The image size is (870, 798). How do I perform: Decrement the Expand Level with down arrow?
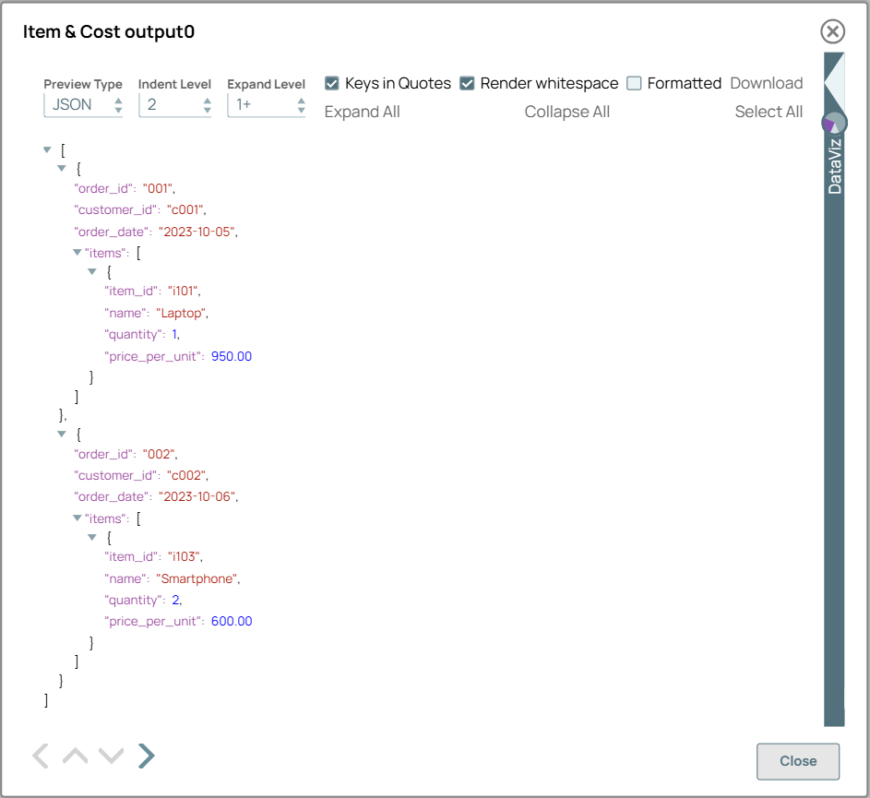coord(300,109)
